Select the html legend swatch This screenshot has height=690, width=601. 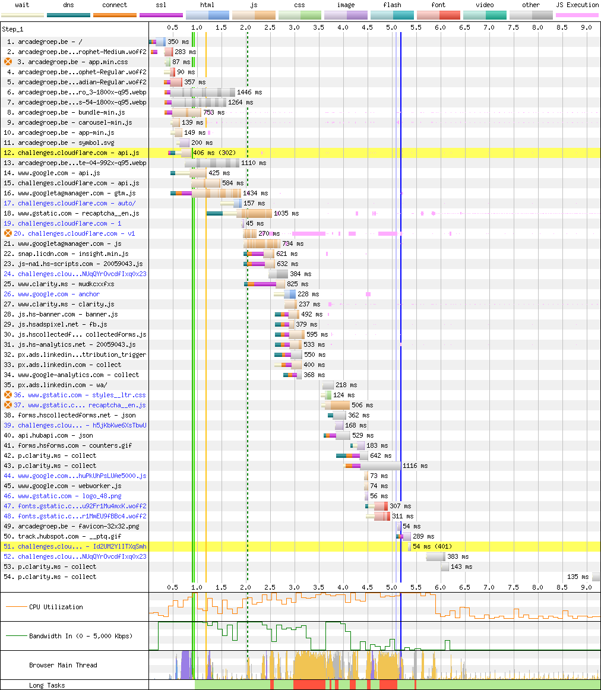[x=207, y=15]
